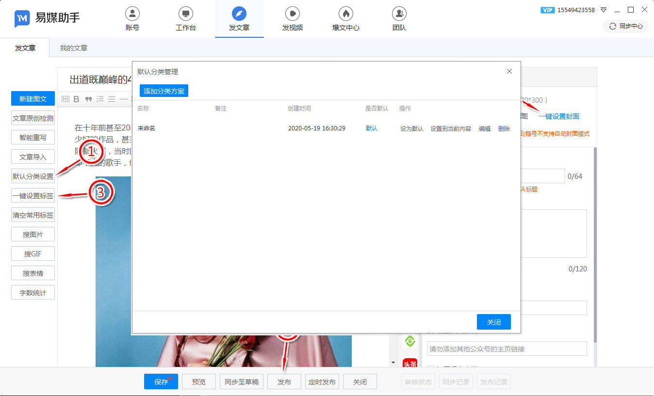Screen dimensions: 654x396
Task: Click the 同步中心 sync refresh button
Action: pyautogui.click(x=625, y=26)
